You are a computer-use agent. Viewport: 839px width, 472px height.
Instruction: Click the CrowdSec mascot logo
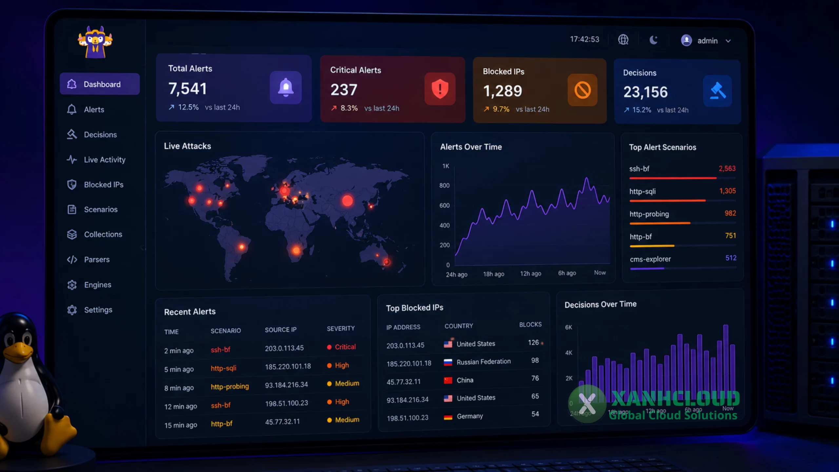pyautogui.click(x=95, y=42)
